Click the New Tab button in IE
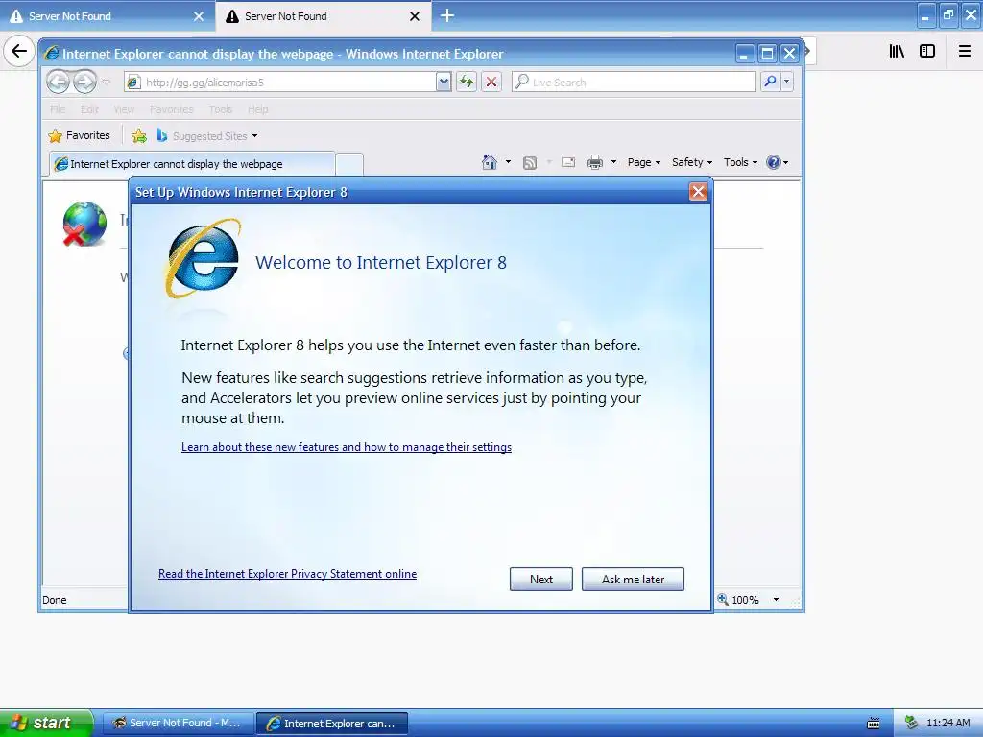This screenshot has height=737, width=983. [x=349, y=164]
